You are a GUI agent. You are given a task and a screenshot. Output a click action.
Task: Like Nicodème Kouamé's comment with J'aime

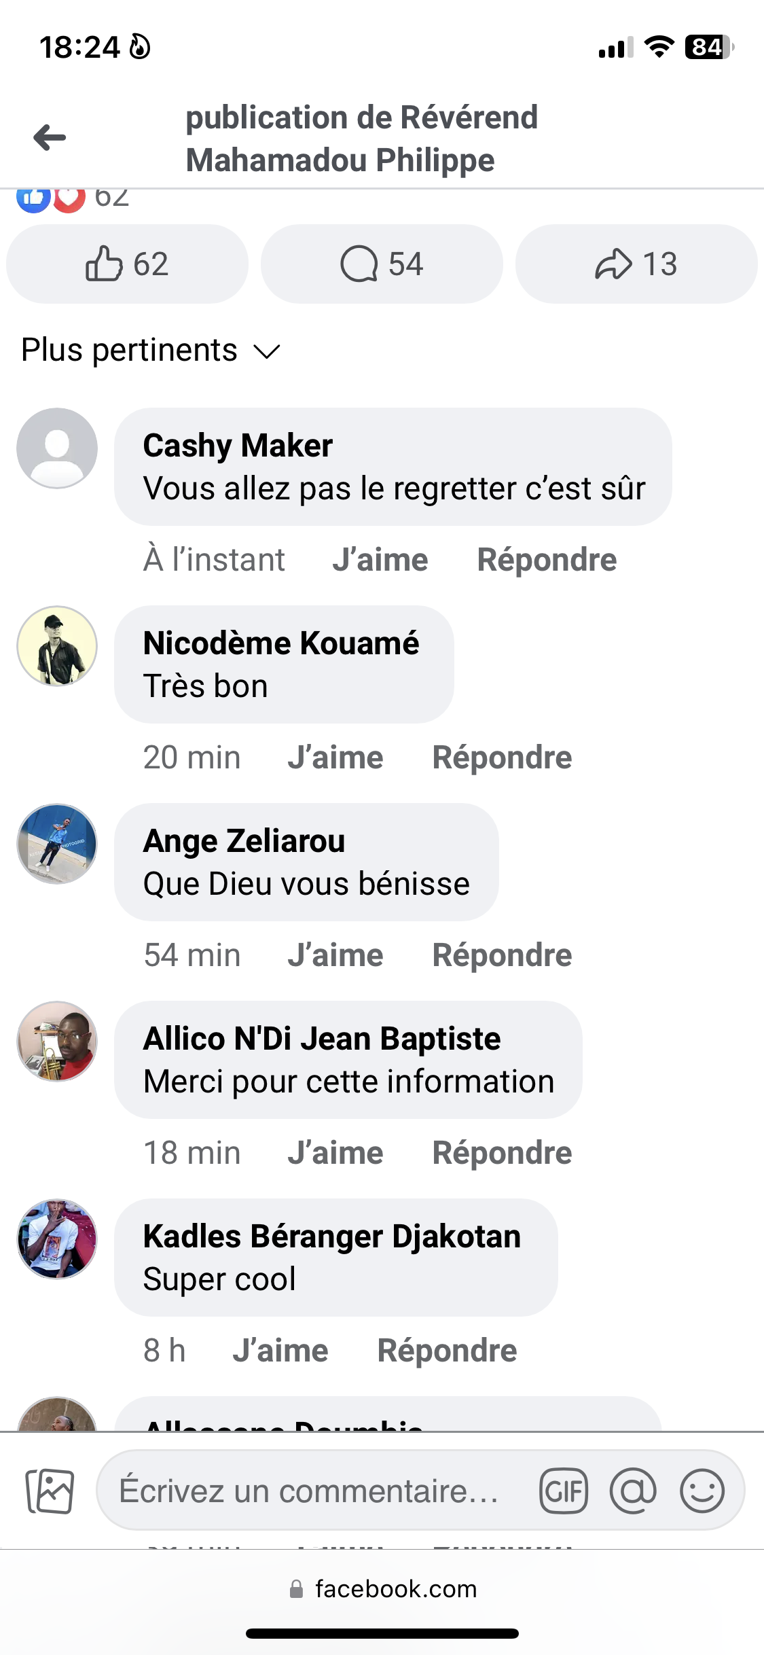[x=335, y=758]
